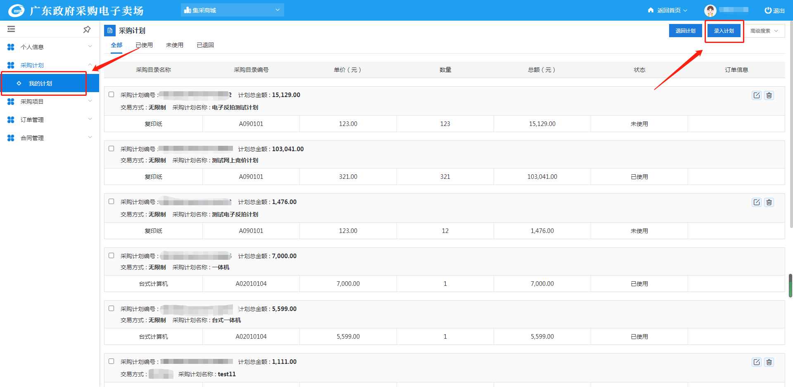Screen dimensions: 793x387
Task: Select checkbox for 测试网上竞价计划 plan
Action: coord(112,149)
